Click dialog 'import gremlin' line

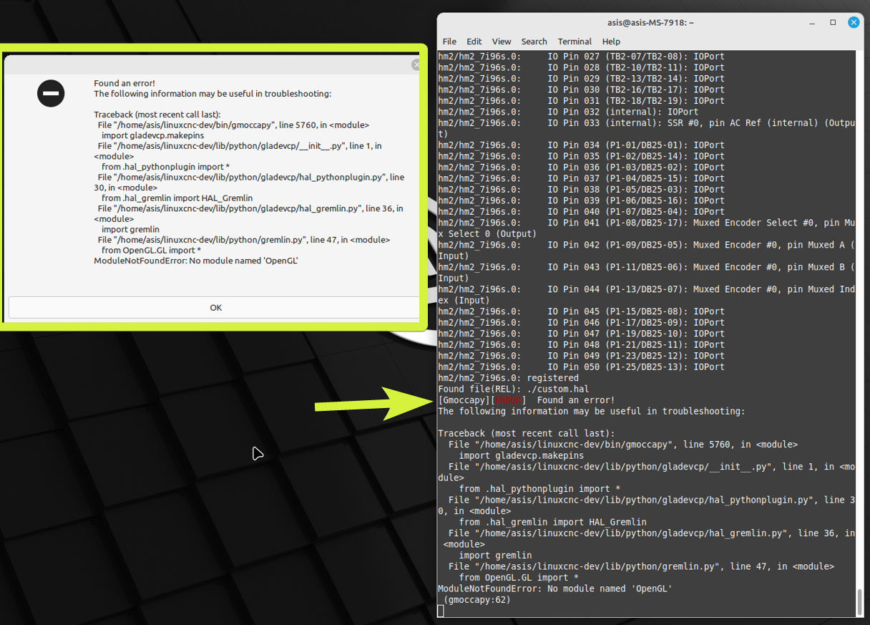(130, 229)
